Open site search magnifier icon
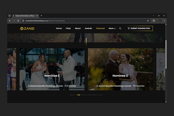 coord(120,28)
